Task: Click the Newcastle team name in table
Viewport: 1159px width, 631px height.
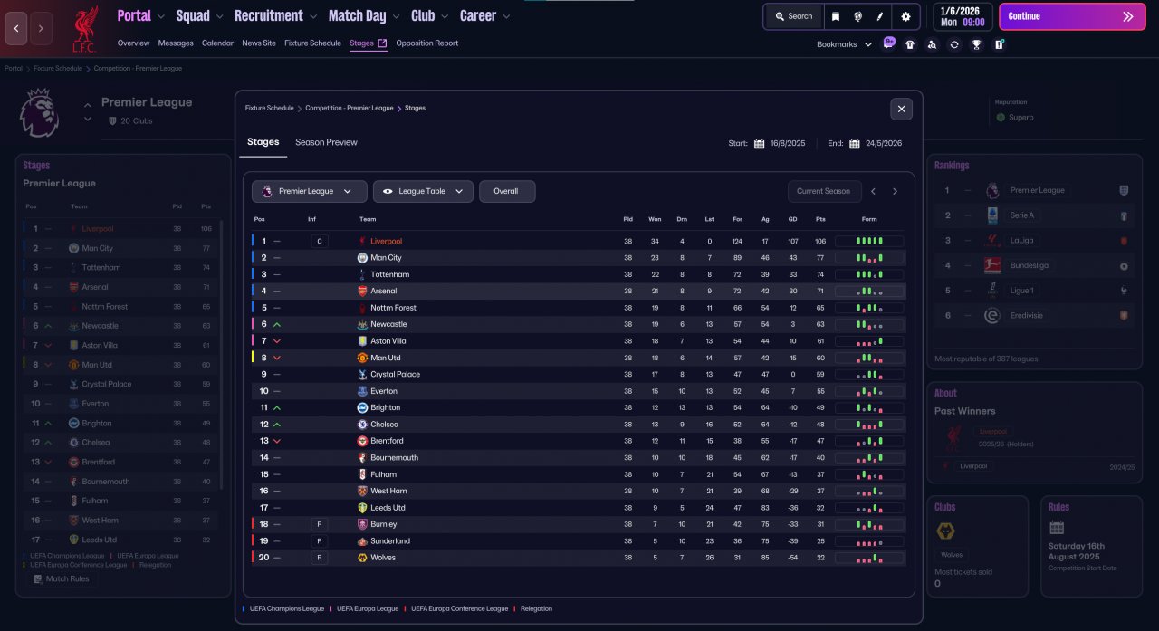Action: click(x=388, y=324)
